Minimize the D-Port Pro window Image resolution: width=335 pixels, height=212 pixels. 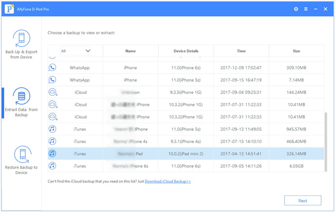(x=316, y=9)
